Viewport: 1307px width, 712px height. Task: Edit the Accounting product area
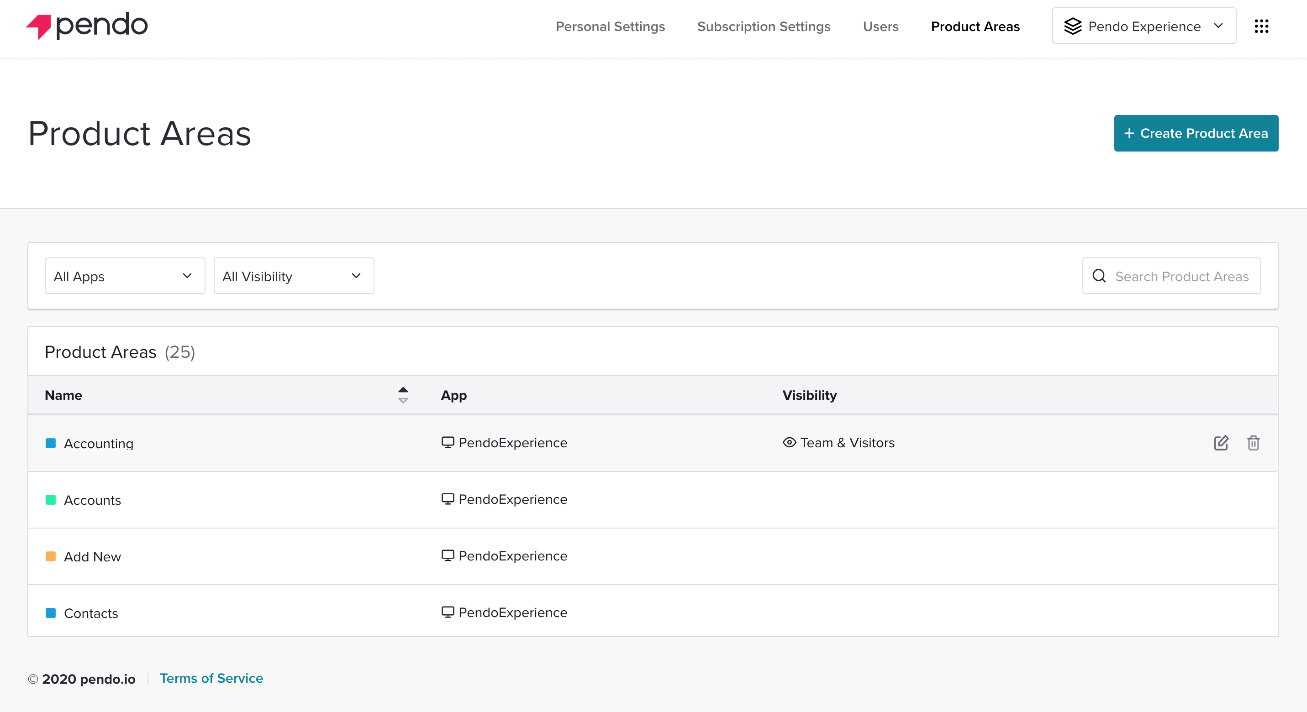click(x=1221, y=443)
